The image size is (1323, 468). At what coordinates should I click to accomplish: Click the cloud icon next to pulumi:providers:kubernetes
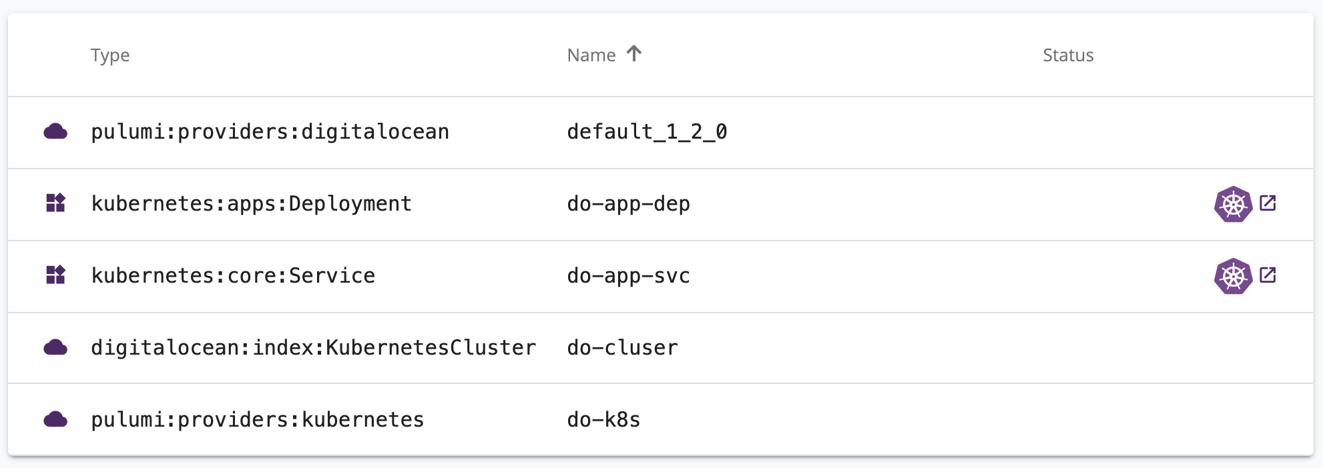(x=56, y=419)
